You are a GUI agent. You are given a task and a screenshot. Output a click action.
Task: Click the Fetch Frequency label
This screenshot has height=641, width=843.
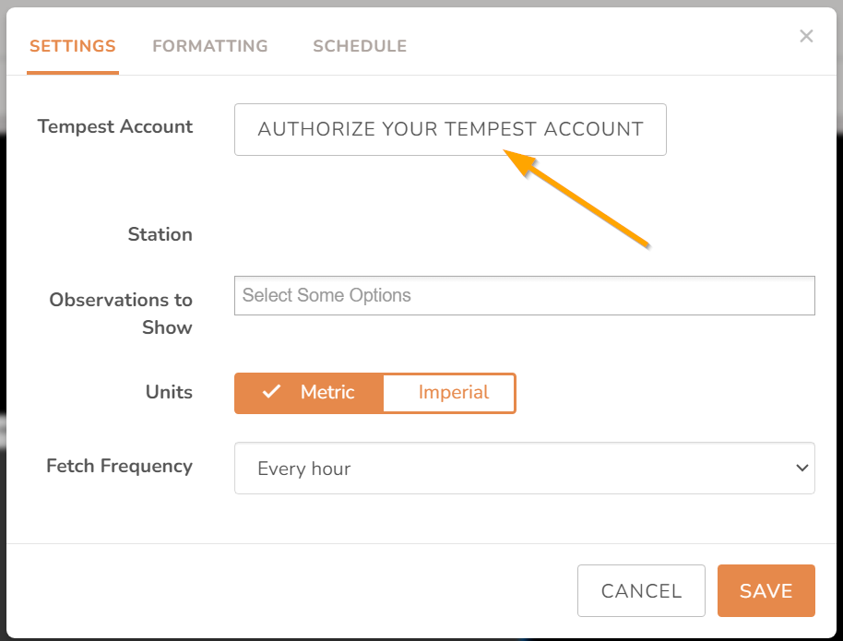(119, 467)
